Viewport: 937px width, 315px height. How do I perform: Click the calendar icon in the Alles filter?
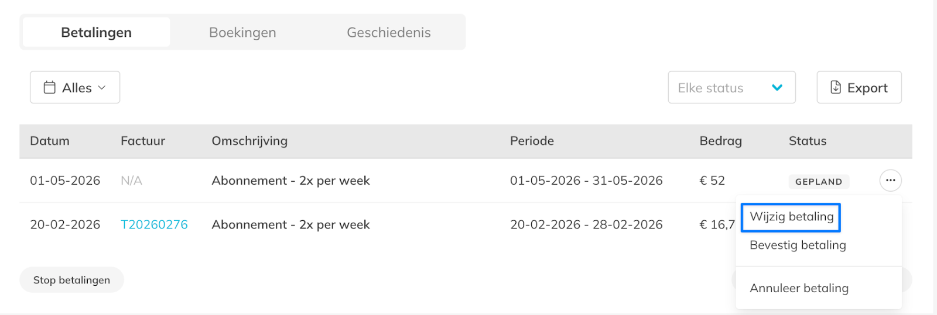(50, 88)
